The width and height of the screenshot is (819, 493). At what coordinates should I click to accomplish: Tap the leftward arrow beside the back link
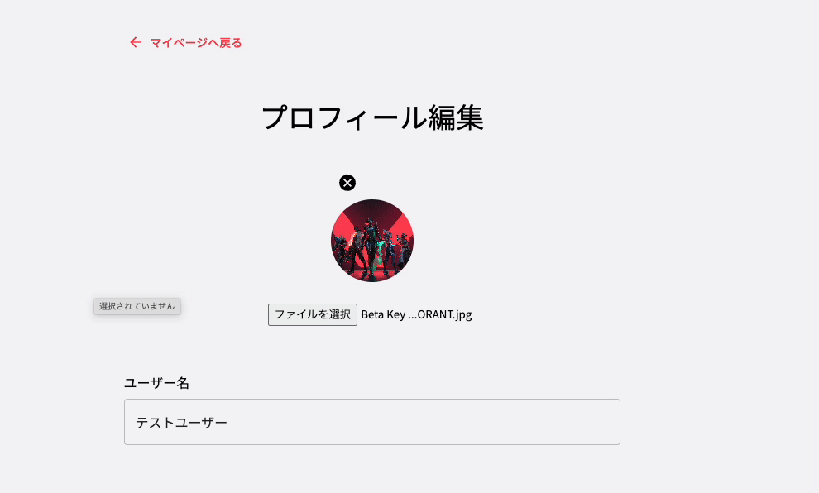coord(135,41)
